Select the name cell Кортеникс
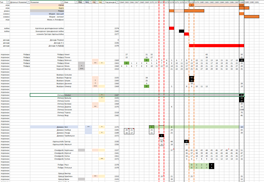The width and height of the screenshot is (264, 182). pos(71,150)
